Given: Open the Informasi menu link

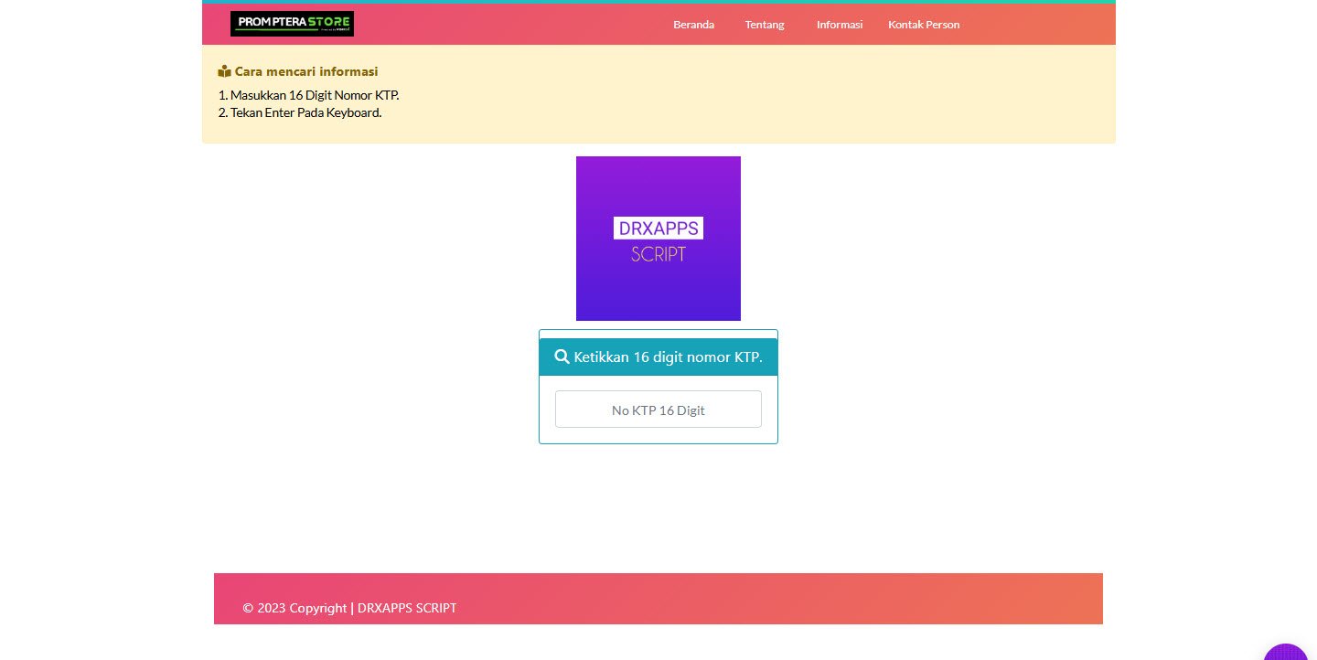Looking at the screenshot, I should 840,25.
